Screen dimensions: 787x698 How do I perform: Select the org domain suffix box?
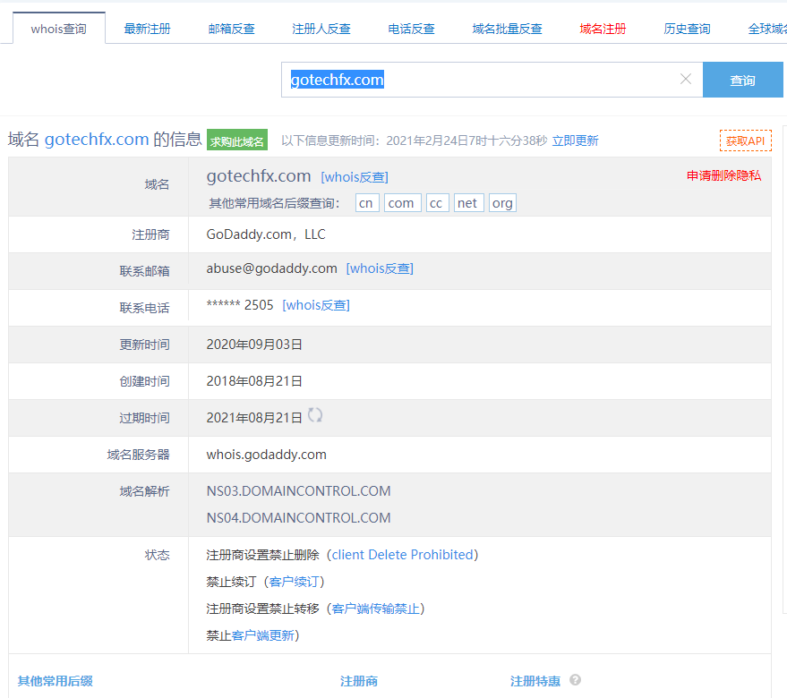[502, 203]
